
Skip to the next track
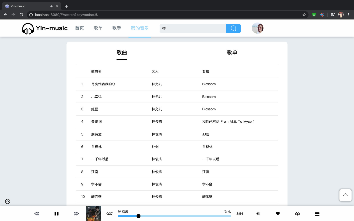(76, 213)
